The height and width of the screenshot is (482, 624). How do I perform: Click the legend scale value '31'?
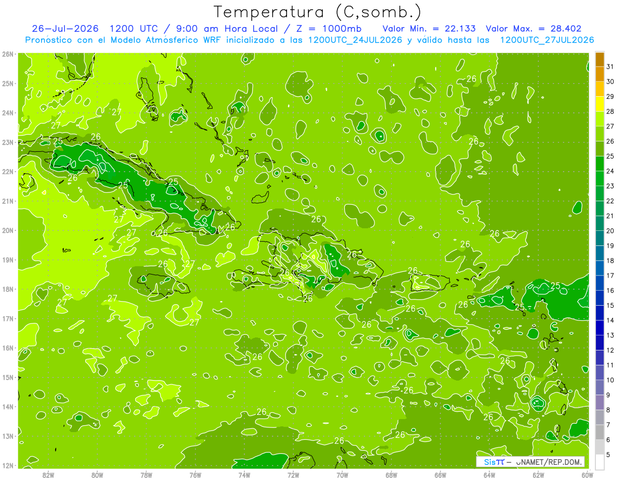(x=610, y=67)
